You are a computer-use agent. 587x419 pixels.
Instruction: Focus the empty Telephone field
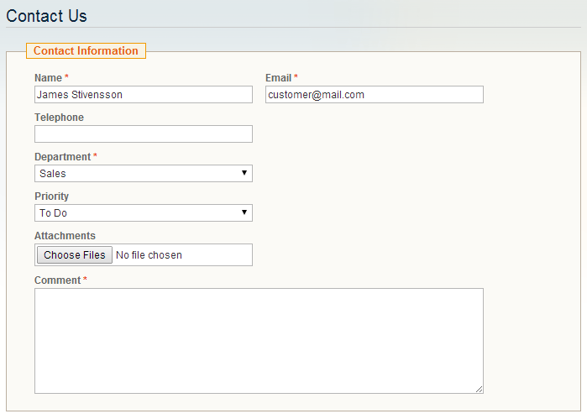[x=144, y=134]
